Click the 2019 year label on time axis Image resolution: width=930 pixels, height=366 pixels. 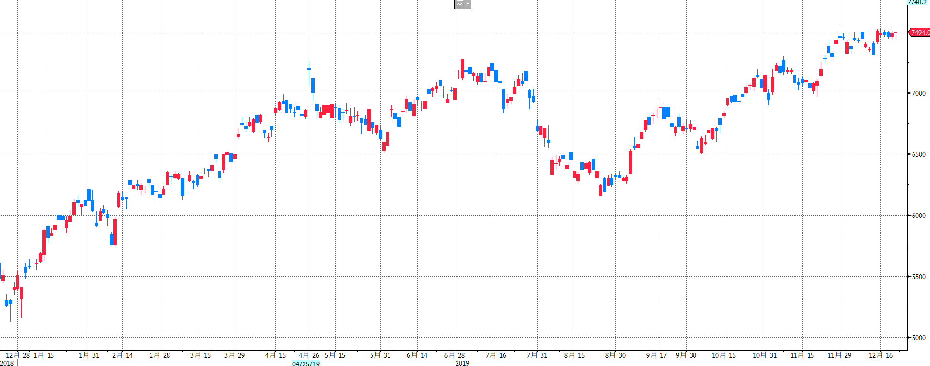[x=462, y=363]
